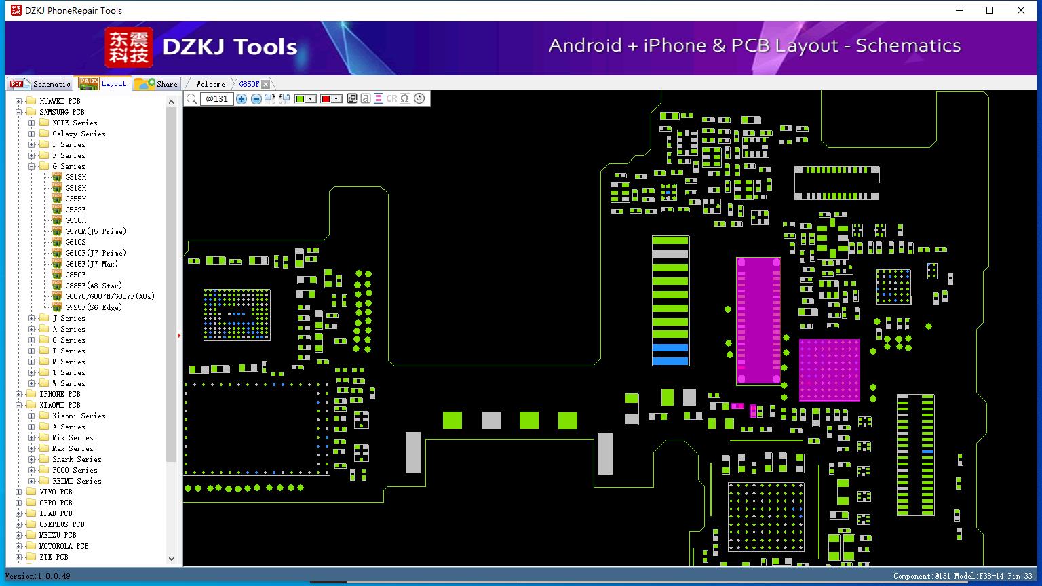Toggle the pink bars layer icon
Screen dimensions: 1042x586
coord(379,98)
